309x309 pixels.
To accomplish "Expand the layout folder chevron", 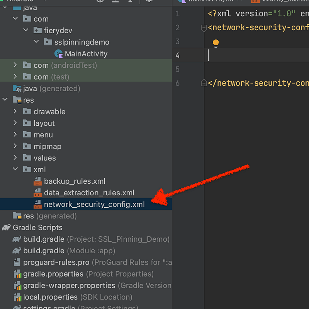I will pos(15,123).
